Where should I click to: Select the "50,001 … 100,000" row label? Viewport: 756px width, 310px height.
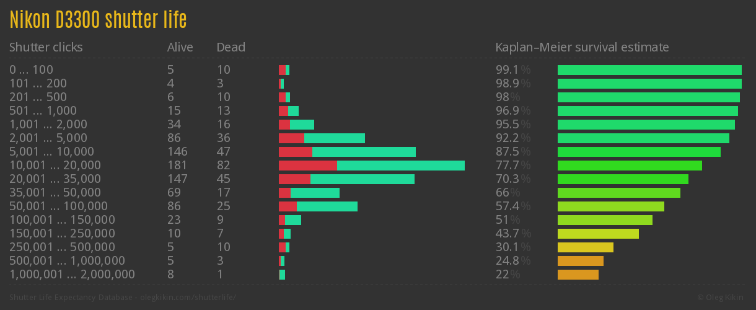click(x=58, y=206)
